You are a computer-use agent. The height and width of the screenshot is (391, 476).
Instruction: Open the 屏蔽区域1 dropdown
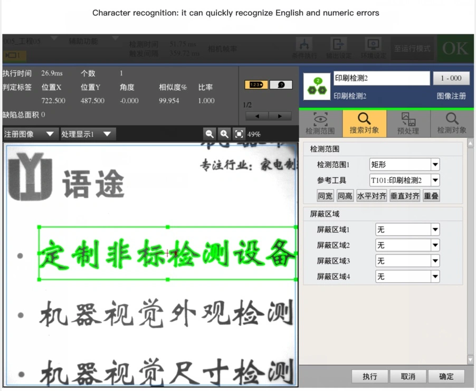pos(435,230)
